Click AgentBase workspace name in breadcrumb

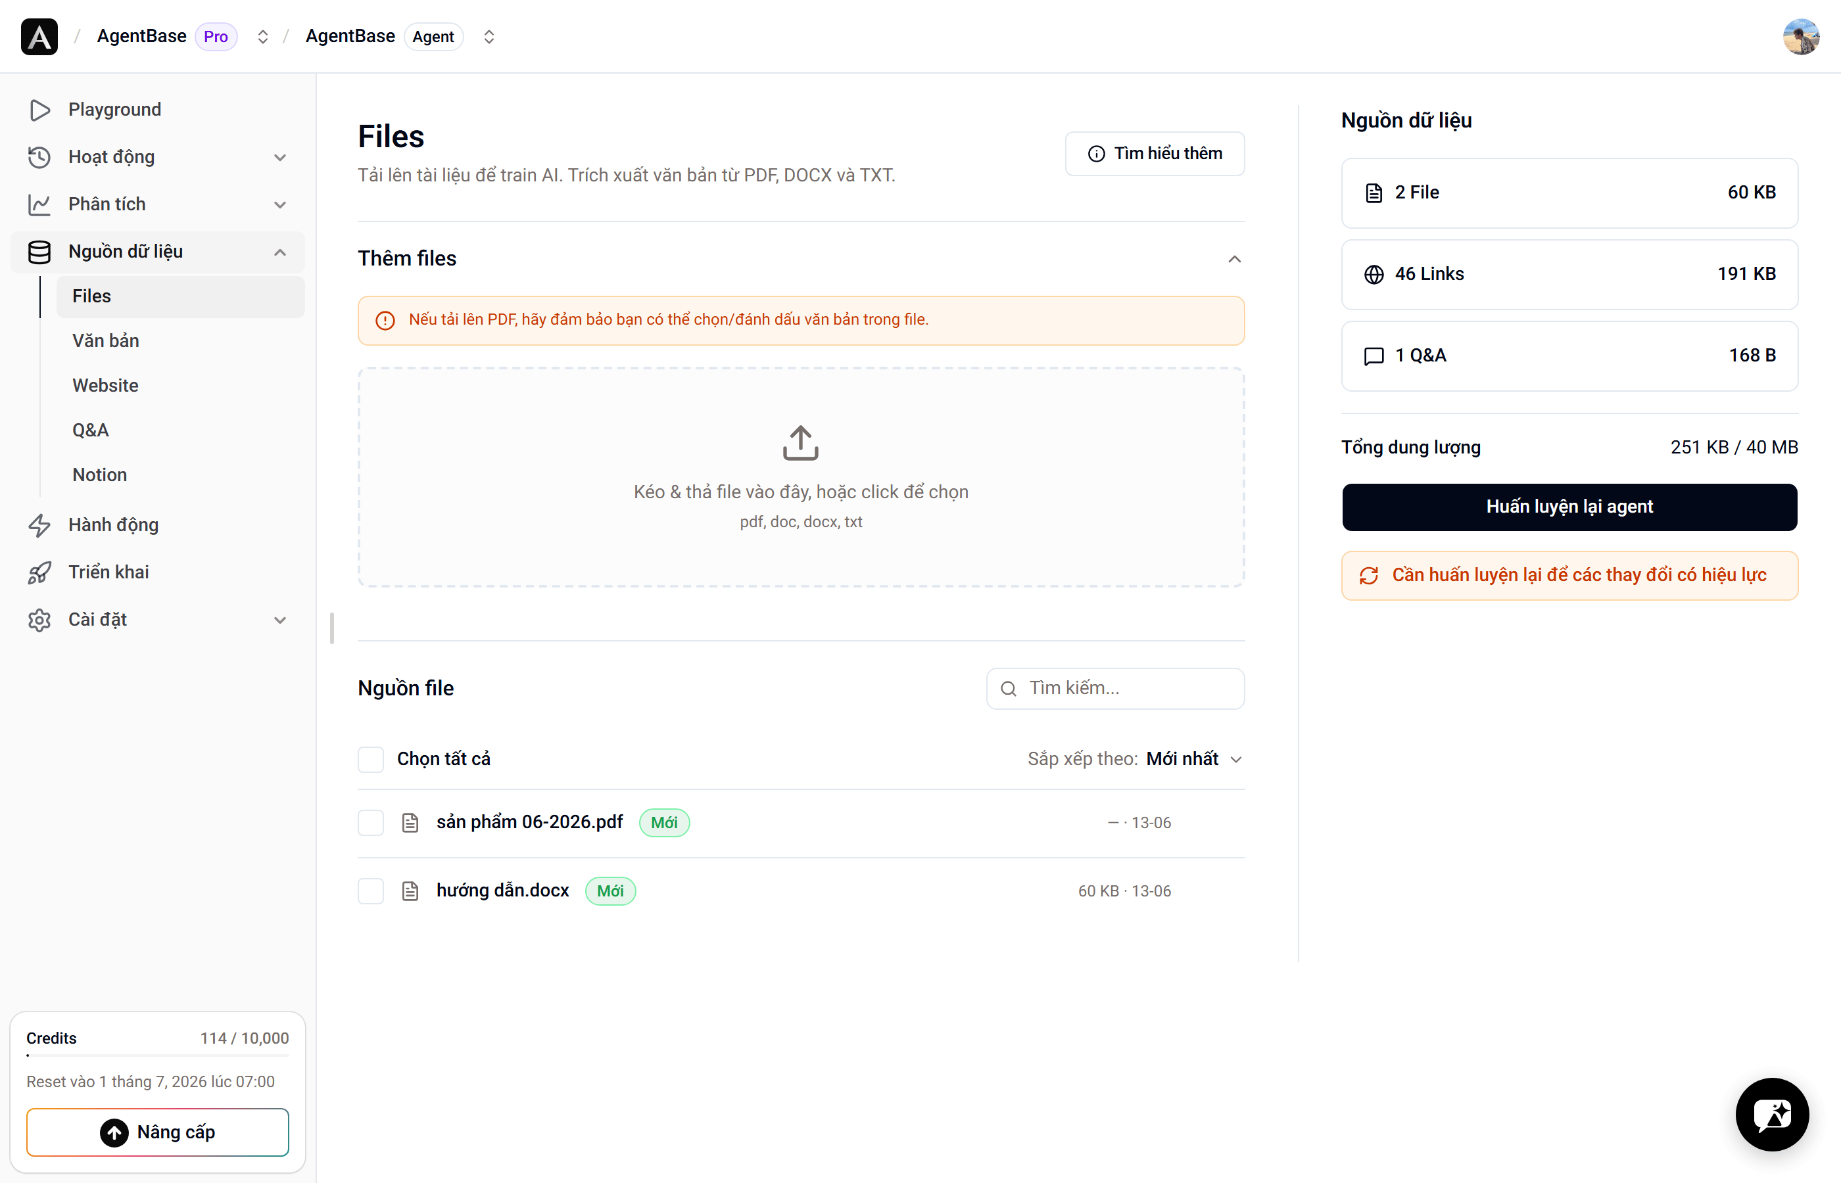tap(141, 36)
